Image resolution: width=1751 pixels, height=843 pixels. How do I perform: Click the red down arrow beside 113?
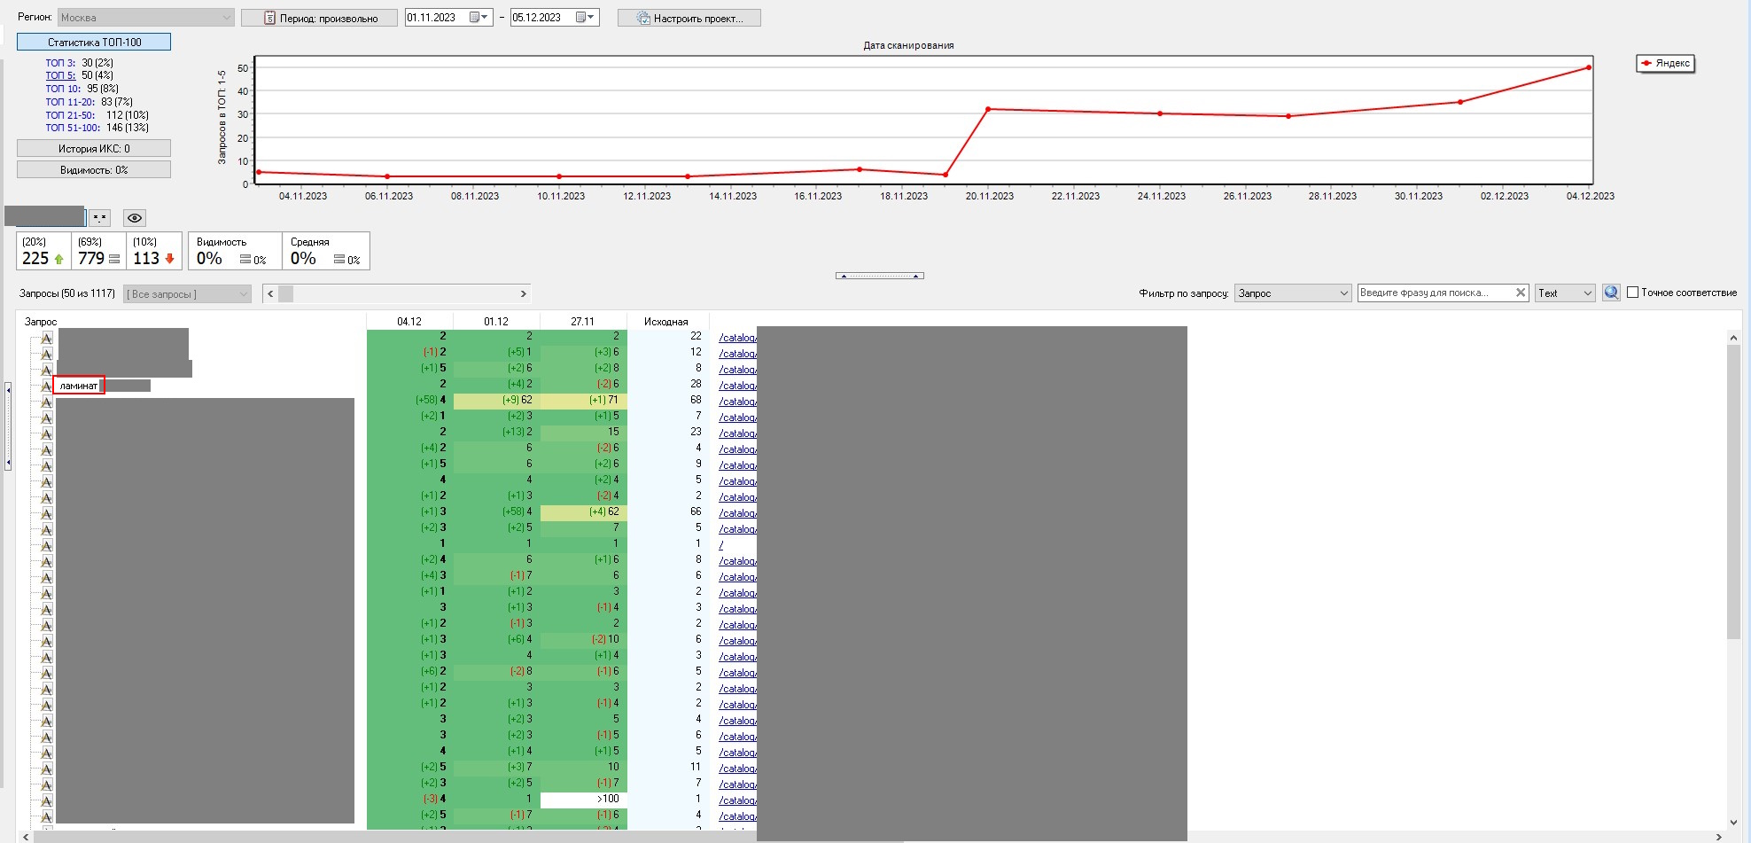[170, 259]
